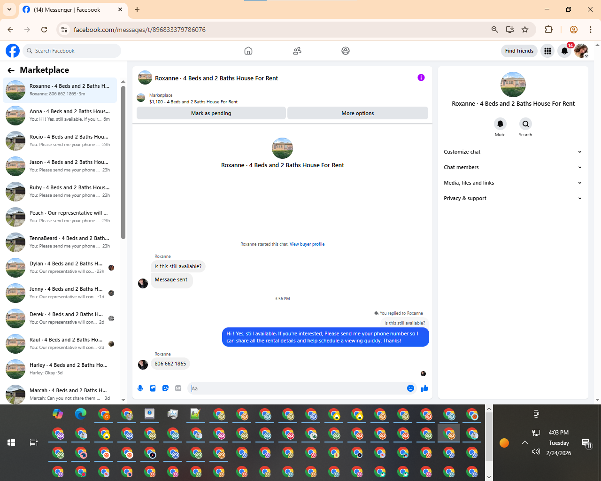Click the listing thumbnail in Marketplace header
601x481 pixels.
coord(141,98)
